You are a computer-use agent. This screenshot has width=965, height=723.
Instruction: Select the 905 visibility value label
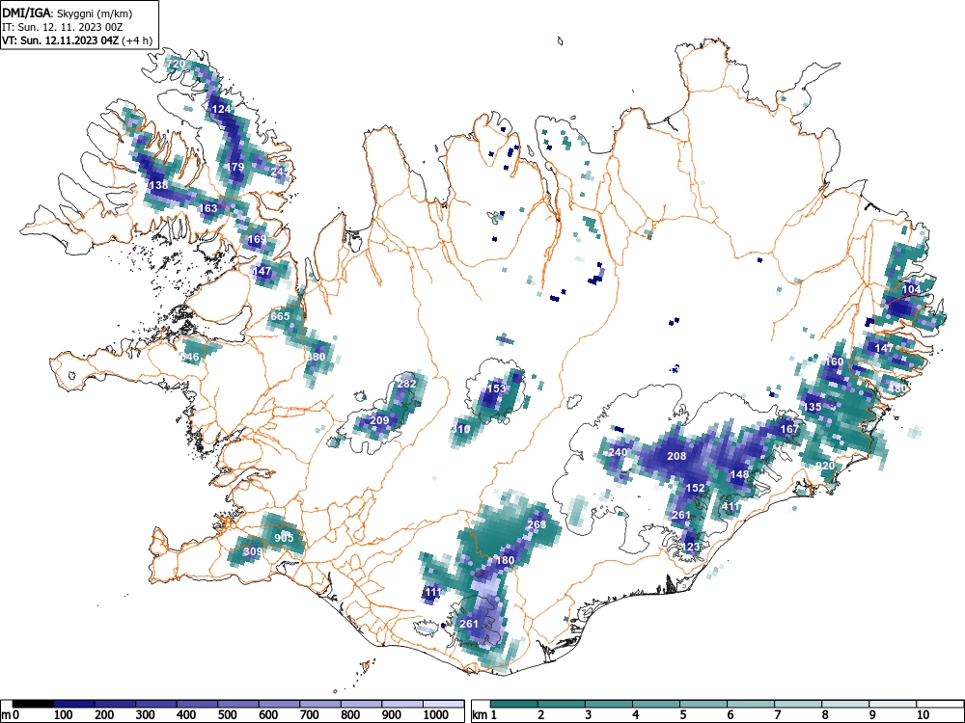(x=285, y=538)
